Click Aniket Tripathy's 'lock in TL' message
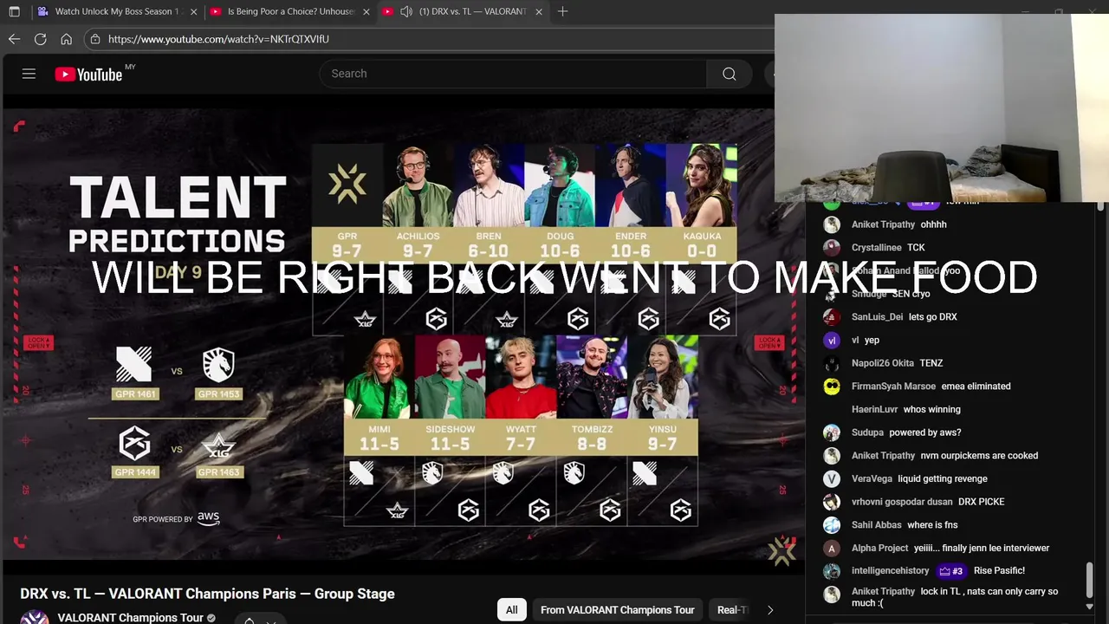 coord(955,597)
